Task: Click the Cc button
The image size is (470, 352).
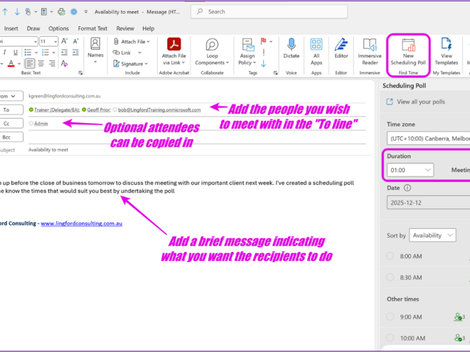Action: (x=7, y=123)
